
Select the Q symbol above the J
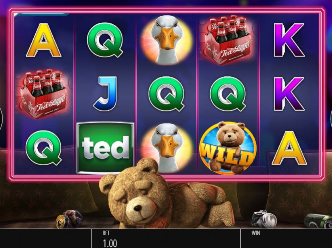tap(105, 40)
